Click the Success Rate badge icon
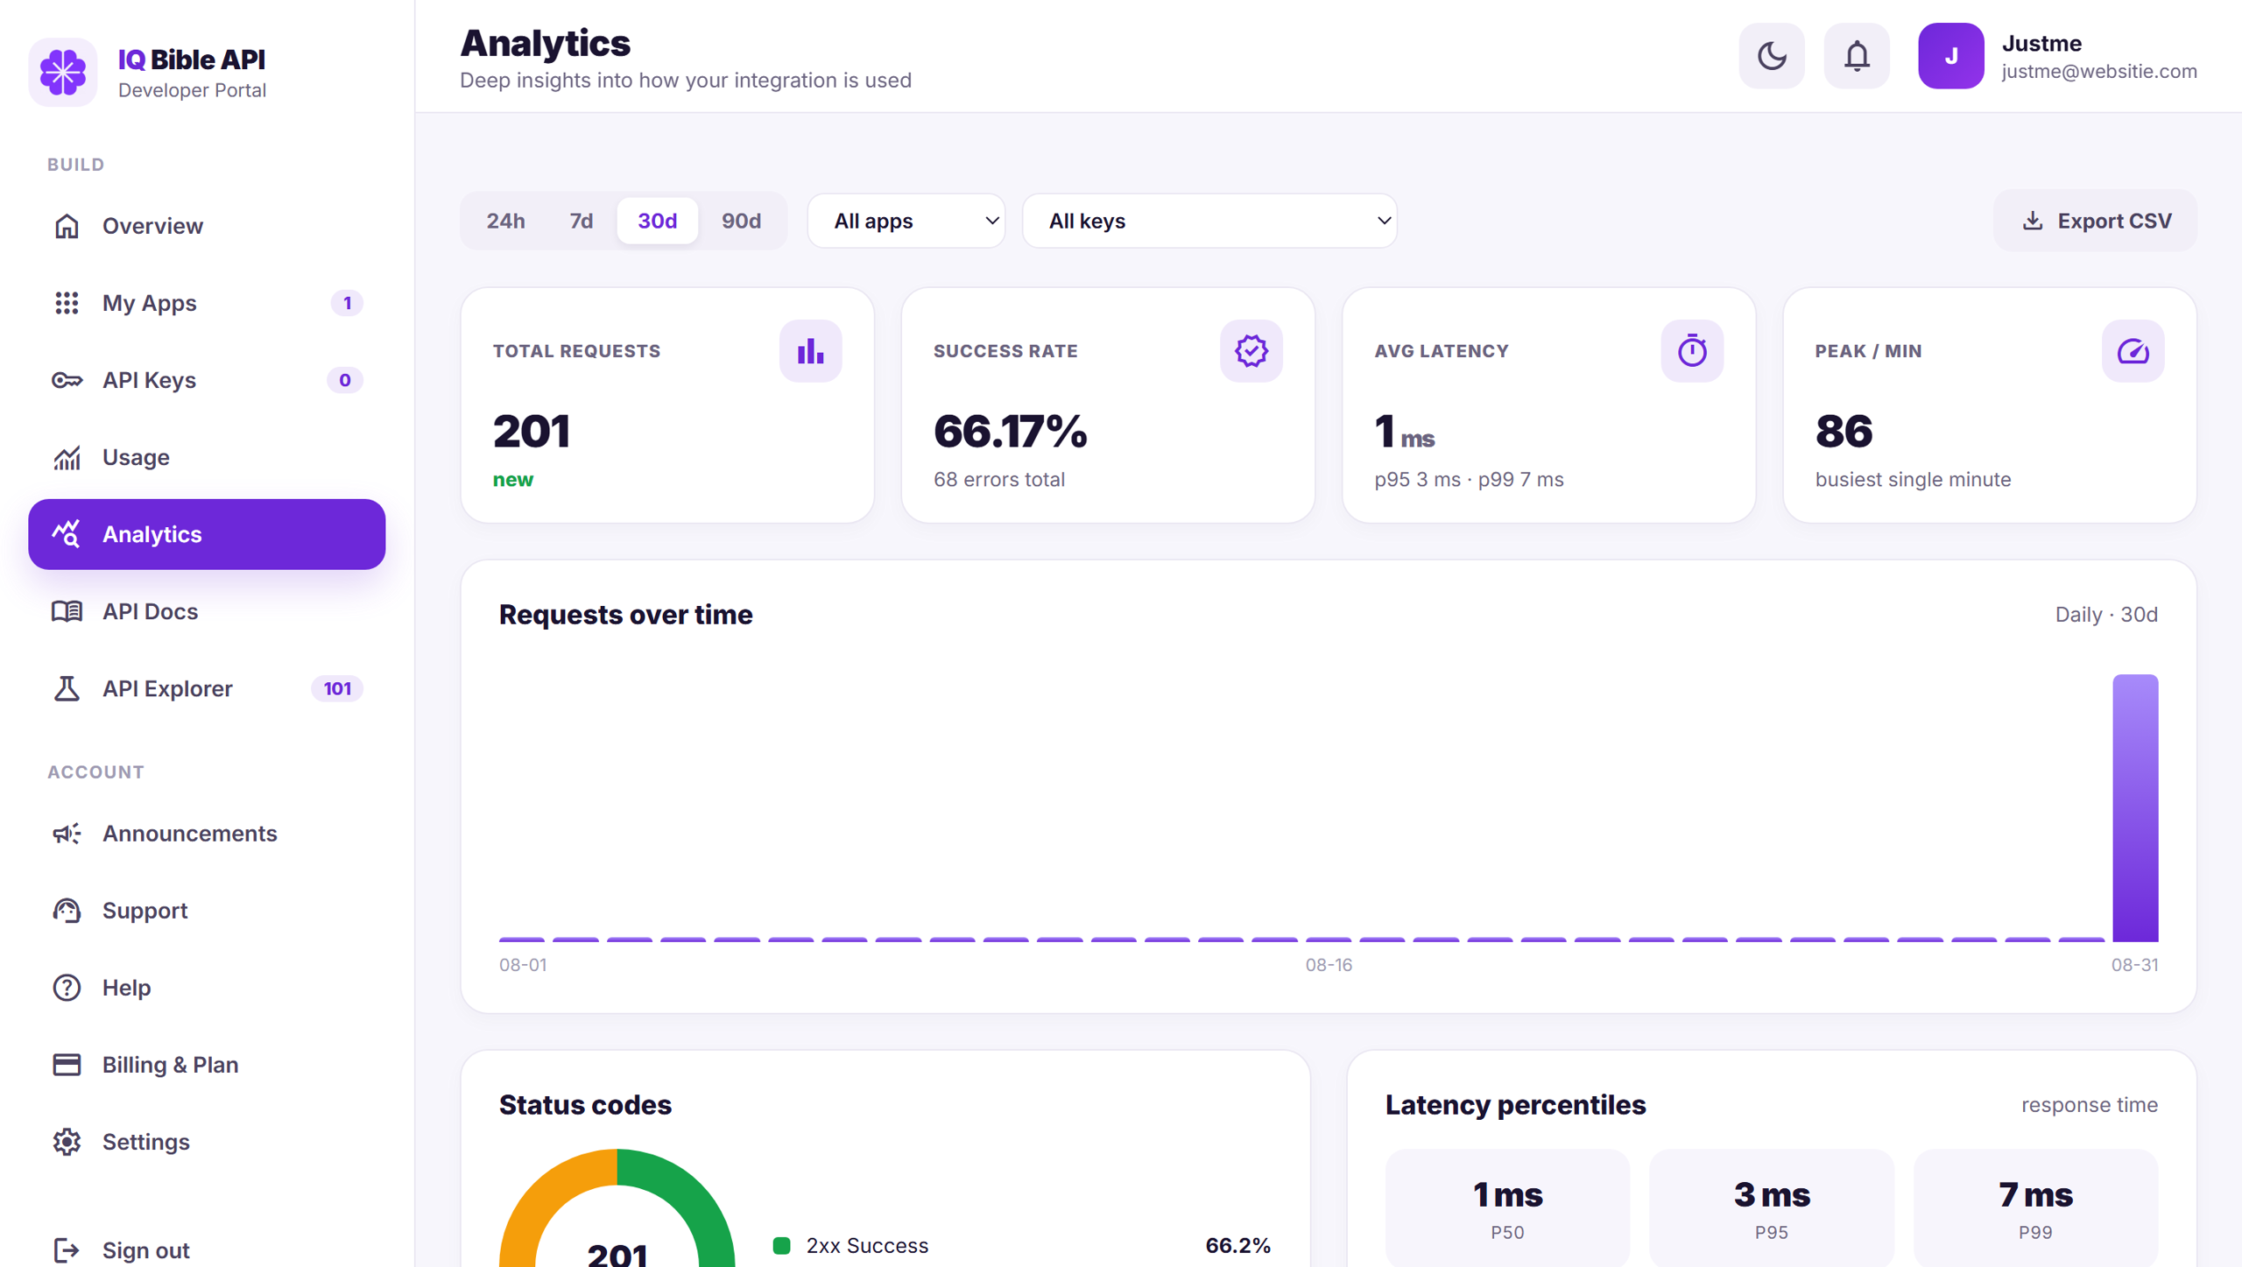The image size is (2242, 1267). [1251, 351]
